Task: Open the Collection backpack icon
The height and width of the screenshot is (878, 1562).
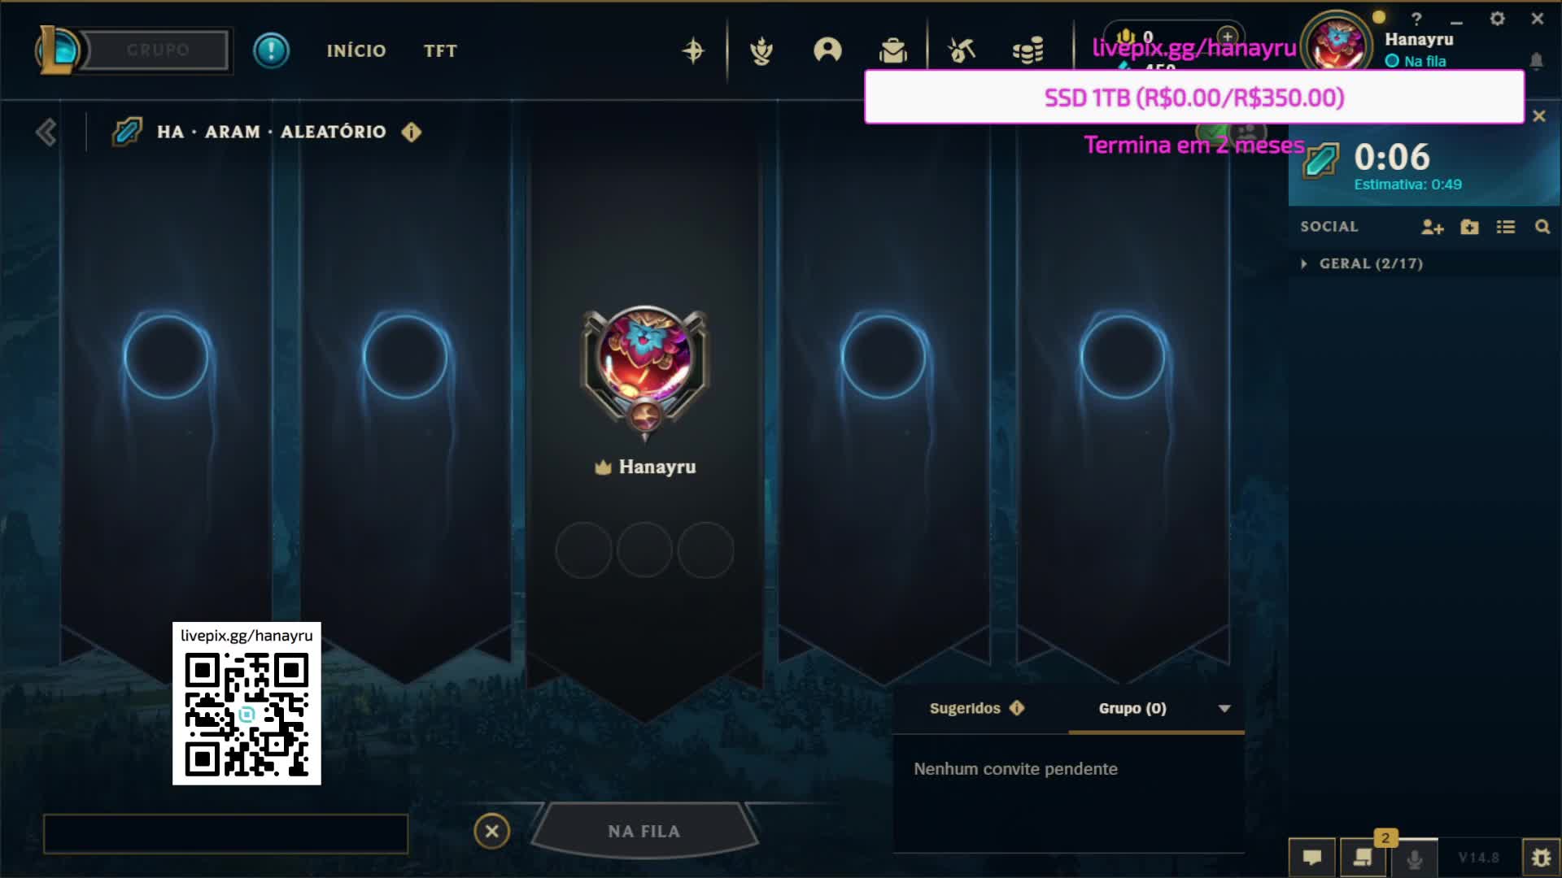Action: 892,50
